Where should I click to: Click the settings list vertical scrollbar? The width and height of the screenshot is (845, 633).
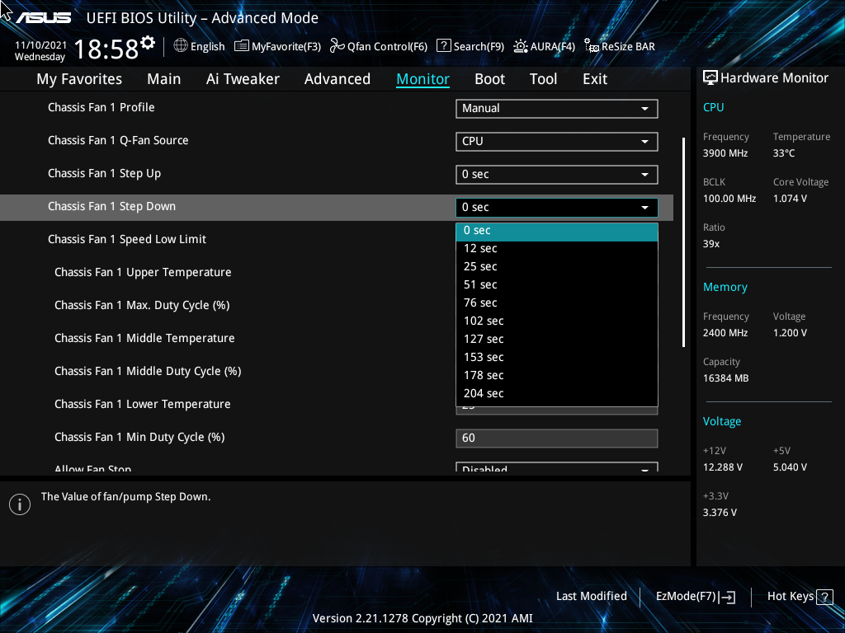click(683, 242)
